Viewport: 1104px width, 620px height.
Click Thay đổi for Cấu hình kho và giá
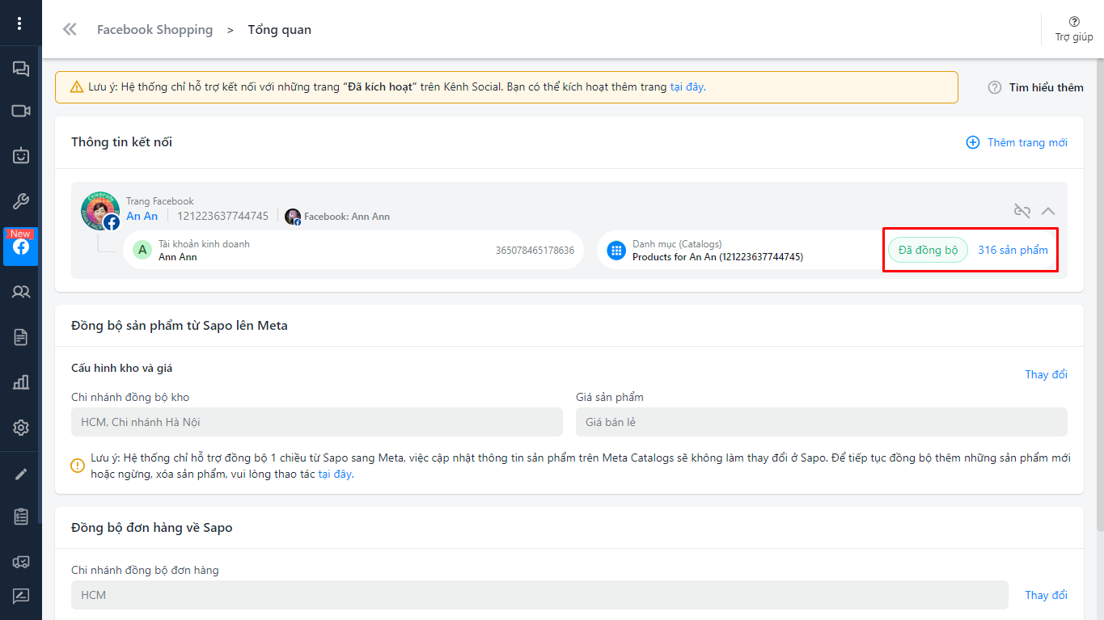click(x=1046, y=374)
